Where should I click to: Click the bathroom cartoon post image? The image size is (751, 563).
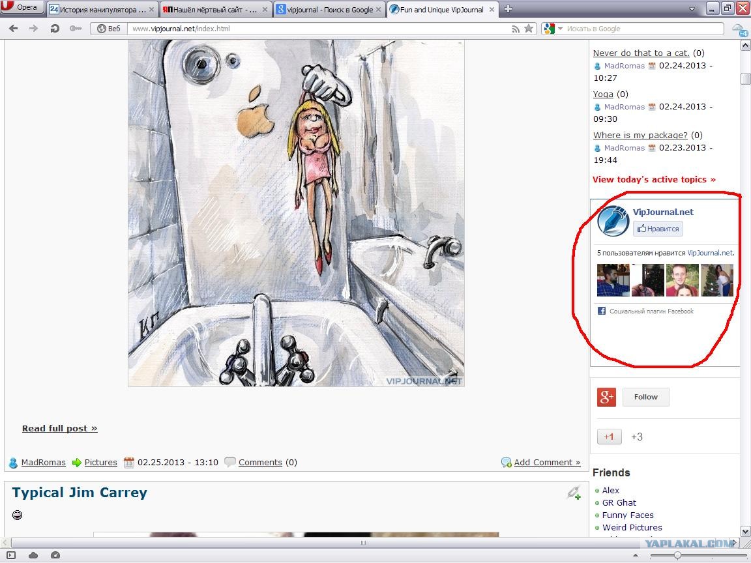pos(296,213)
